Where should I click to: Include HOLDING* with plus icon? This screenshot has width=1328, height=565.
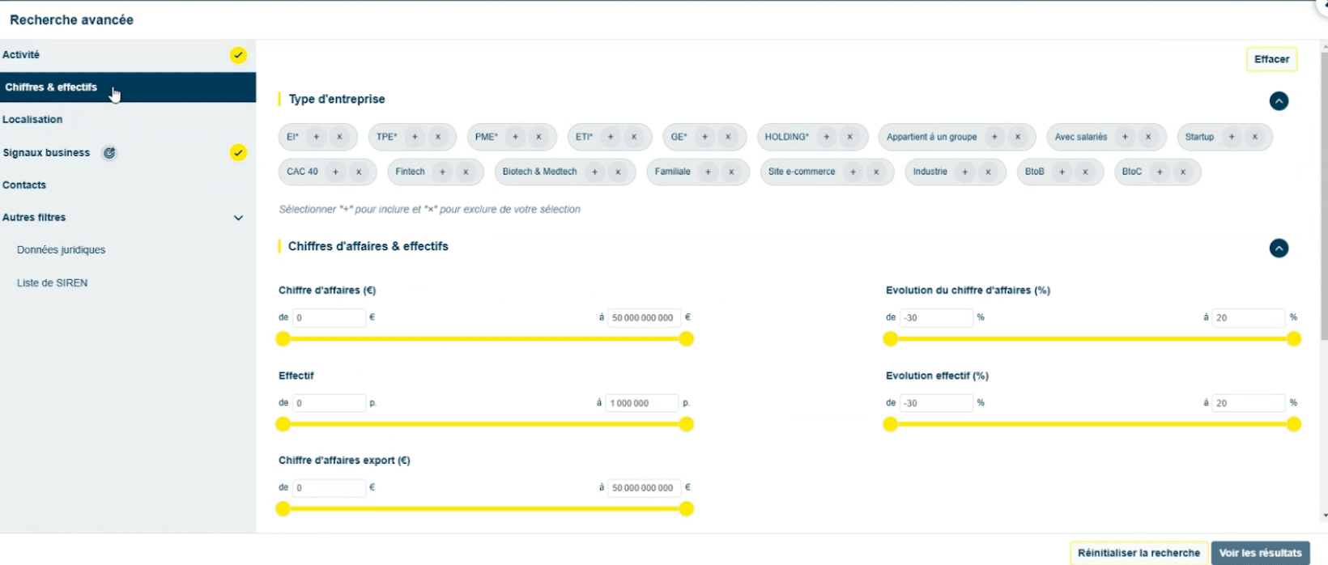click(827, 137)
